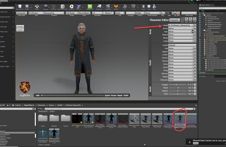Viewport: 226px width, 147px height.
Task: Toggle visibility of Lighting folder in outliner
Action: click(200, 15)
